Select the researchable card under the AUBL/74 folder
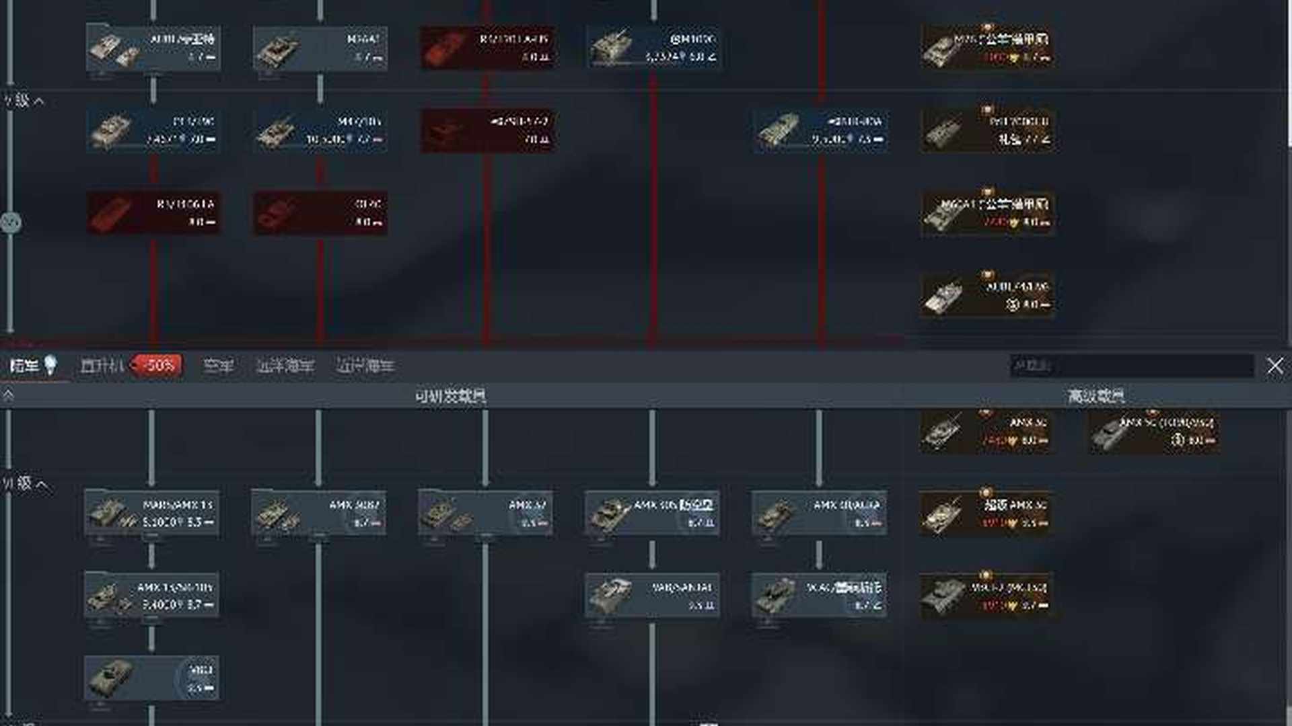The image size is (1292, 726). click(153, 130)
